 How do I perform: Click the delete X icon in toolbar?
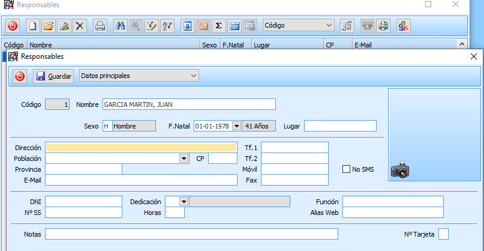click(x=80, y=26)
